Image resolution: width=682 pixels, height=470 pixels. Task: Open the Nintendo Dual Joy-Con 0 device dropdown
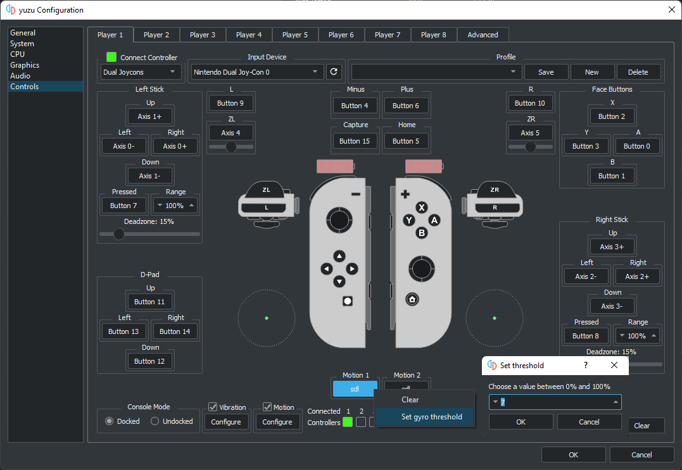click(x=258, y=71)
